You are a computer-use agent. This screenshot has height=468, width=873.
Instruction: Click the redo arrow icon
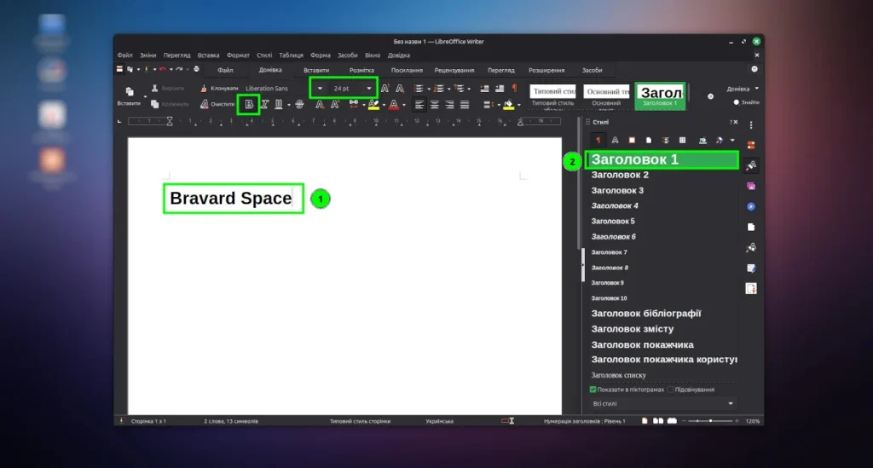179,70
